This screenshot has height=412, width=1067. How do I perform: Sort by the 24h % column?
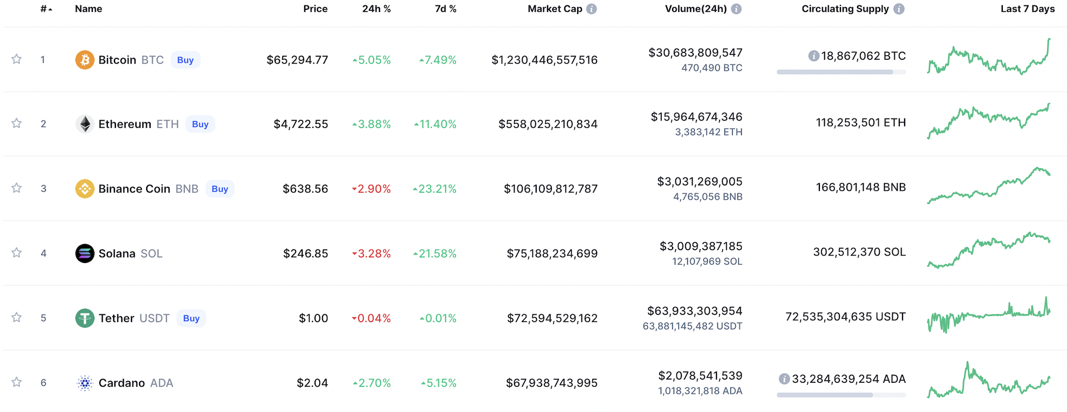point(376,9)
